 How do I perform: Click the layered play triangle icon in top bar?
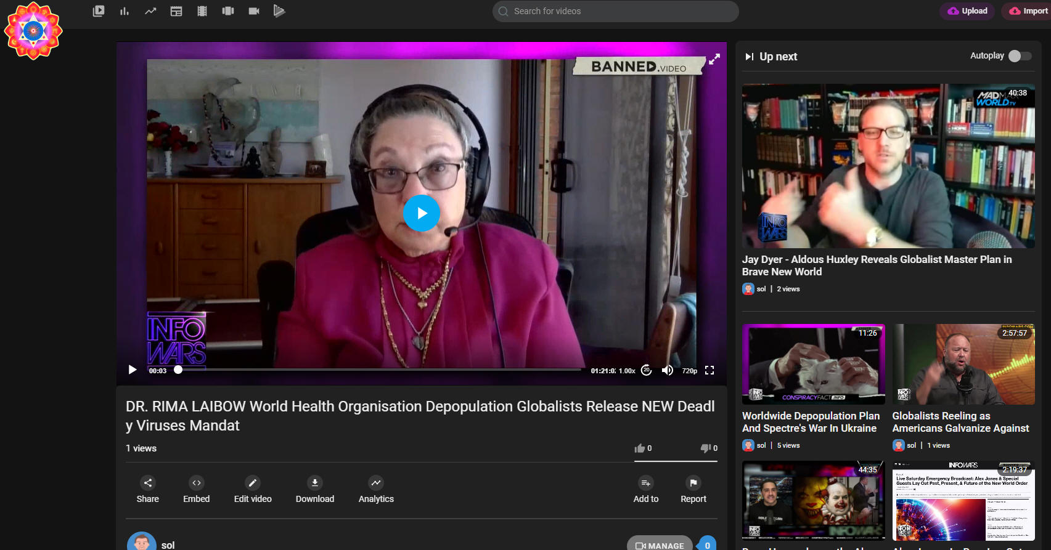tap(279, 11)
